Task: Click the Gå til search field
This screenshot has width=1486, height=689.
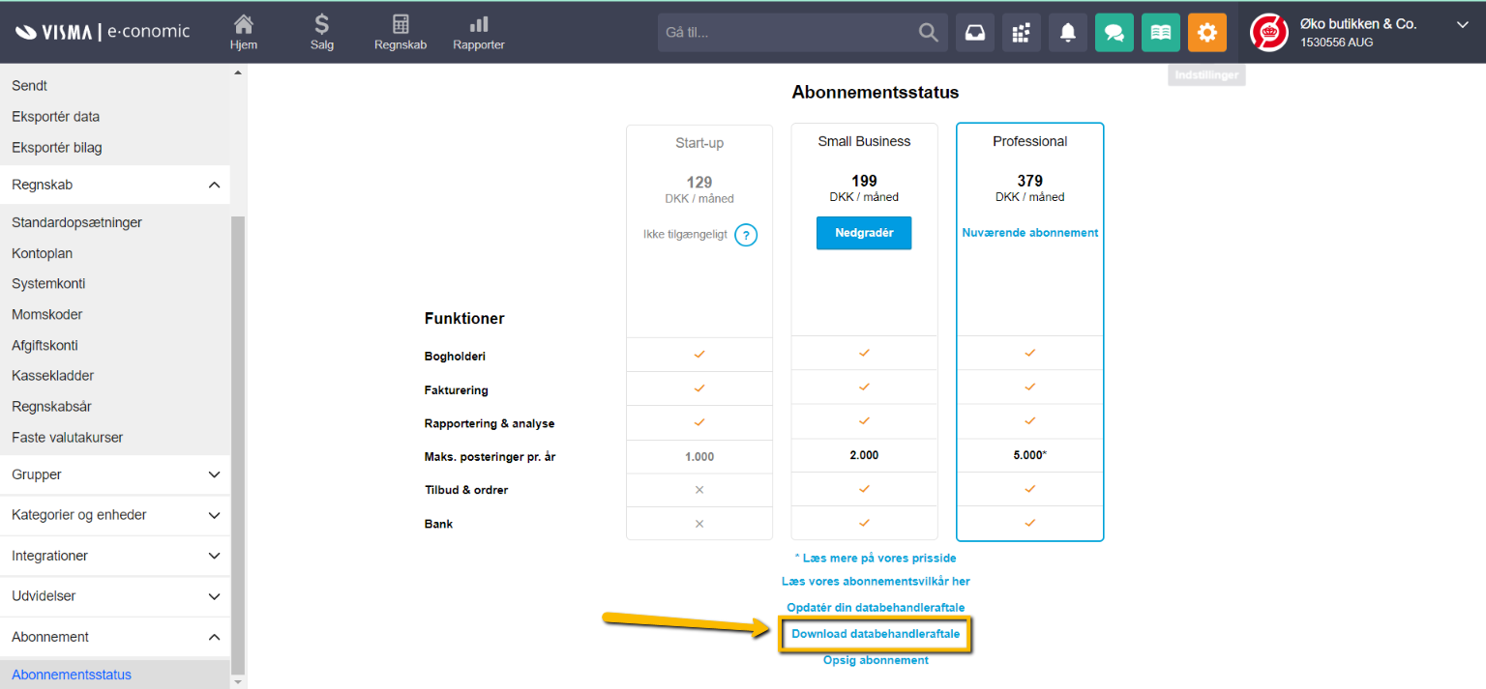Action: pyautogui.click(x=793, y=32)
